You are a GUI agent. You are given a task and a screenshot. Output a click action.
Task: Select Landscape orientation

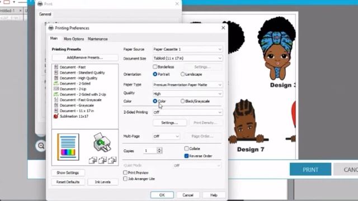182,74
